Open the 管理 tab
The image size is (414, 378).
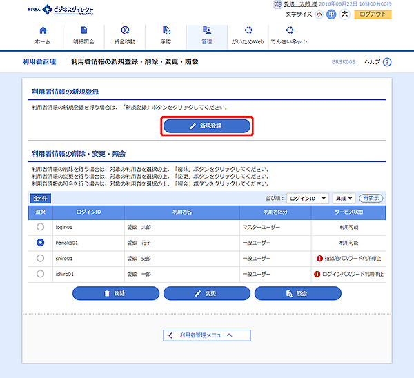207,37
